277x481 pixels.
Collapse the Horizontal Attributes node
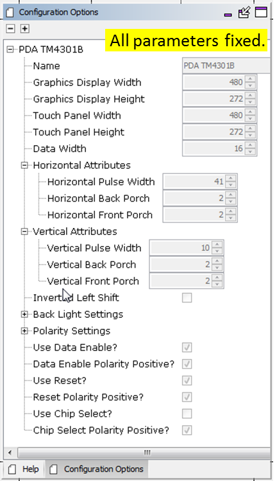24,165
